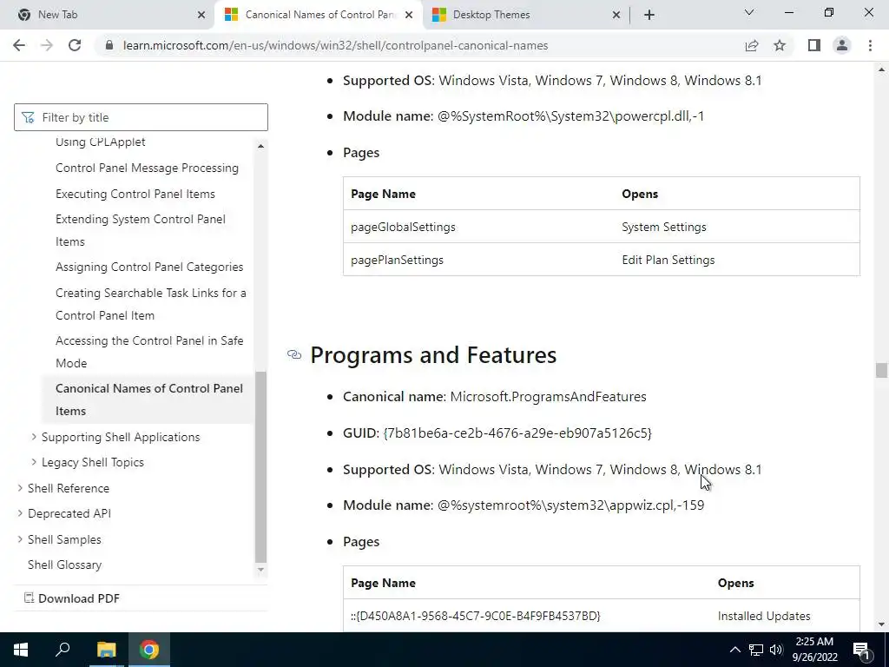
Task: View site info lock icon
Action: click(x=110, y=45)
